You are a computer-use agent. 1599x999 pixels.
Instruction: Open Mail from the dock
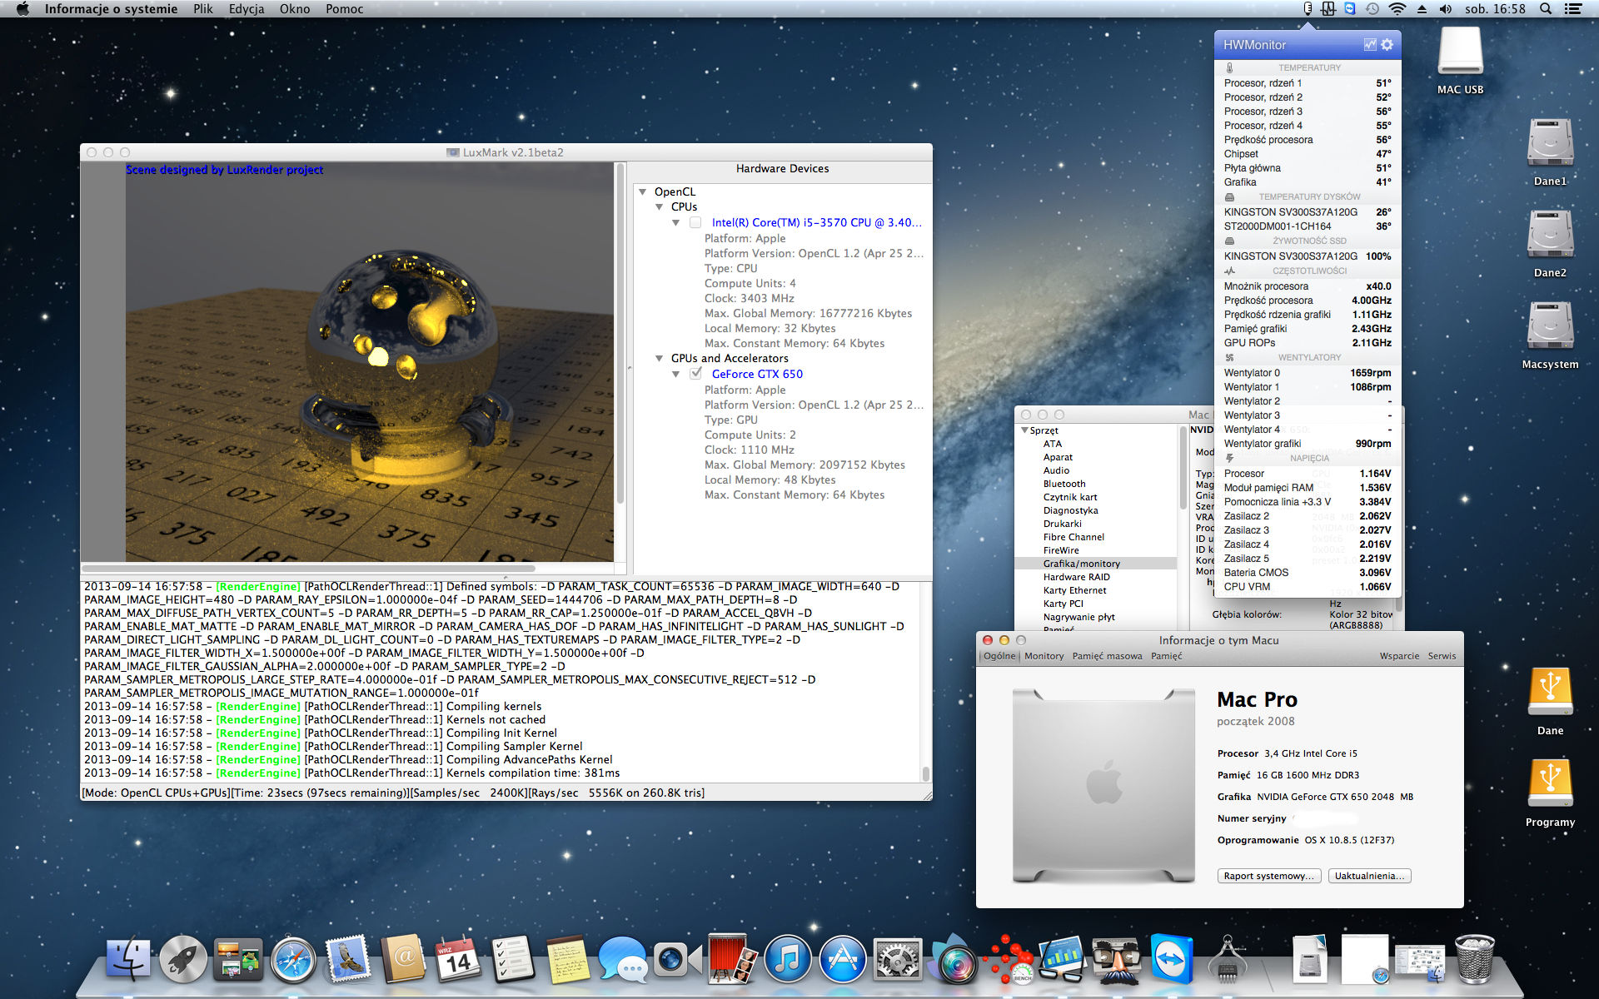click(348, 960)
